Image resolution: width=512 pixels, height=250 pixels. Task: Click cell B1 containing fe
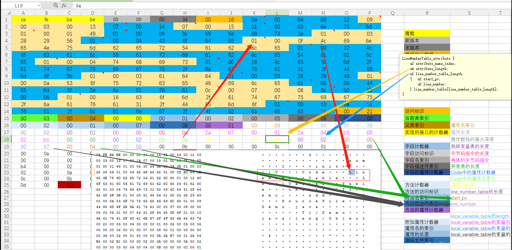tap(46, 20)
